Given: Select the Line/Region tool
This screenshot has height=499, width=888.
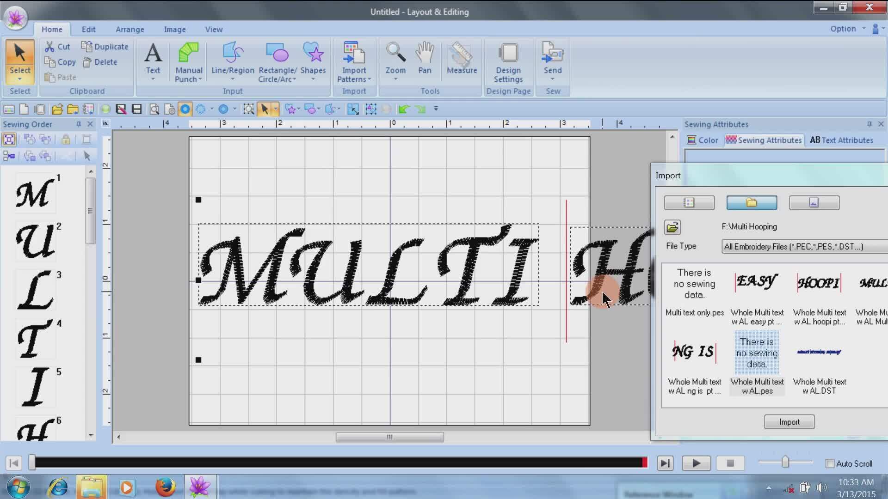Looking at the screenshot, I should click(232, 61).
